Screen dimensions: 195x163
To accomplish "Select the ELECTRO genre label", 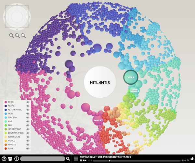I will tap(12, 117).
